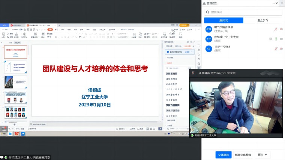Toggle camera for 电气学院许孝卓
Viewport: 285px width, 160px height.
click(281, 29)
